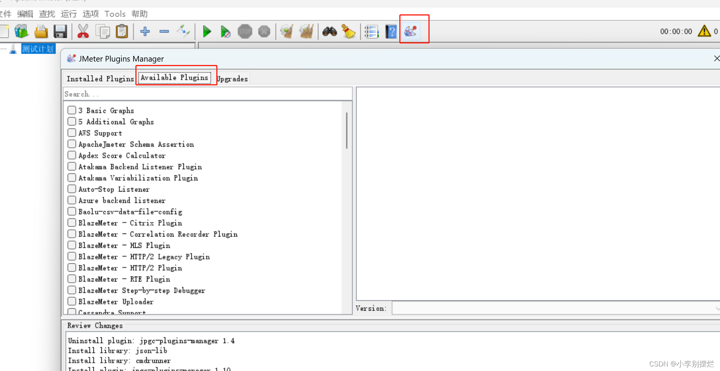Click the New test plan icon
The width and height of the screenshot is (720, 371).
tap(4, 31)
